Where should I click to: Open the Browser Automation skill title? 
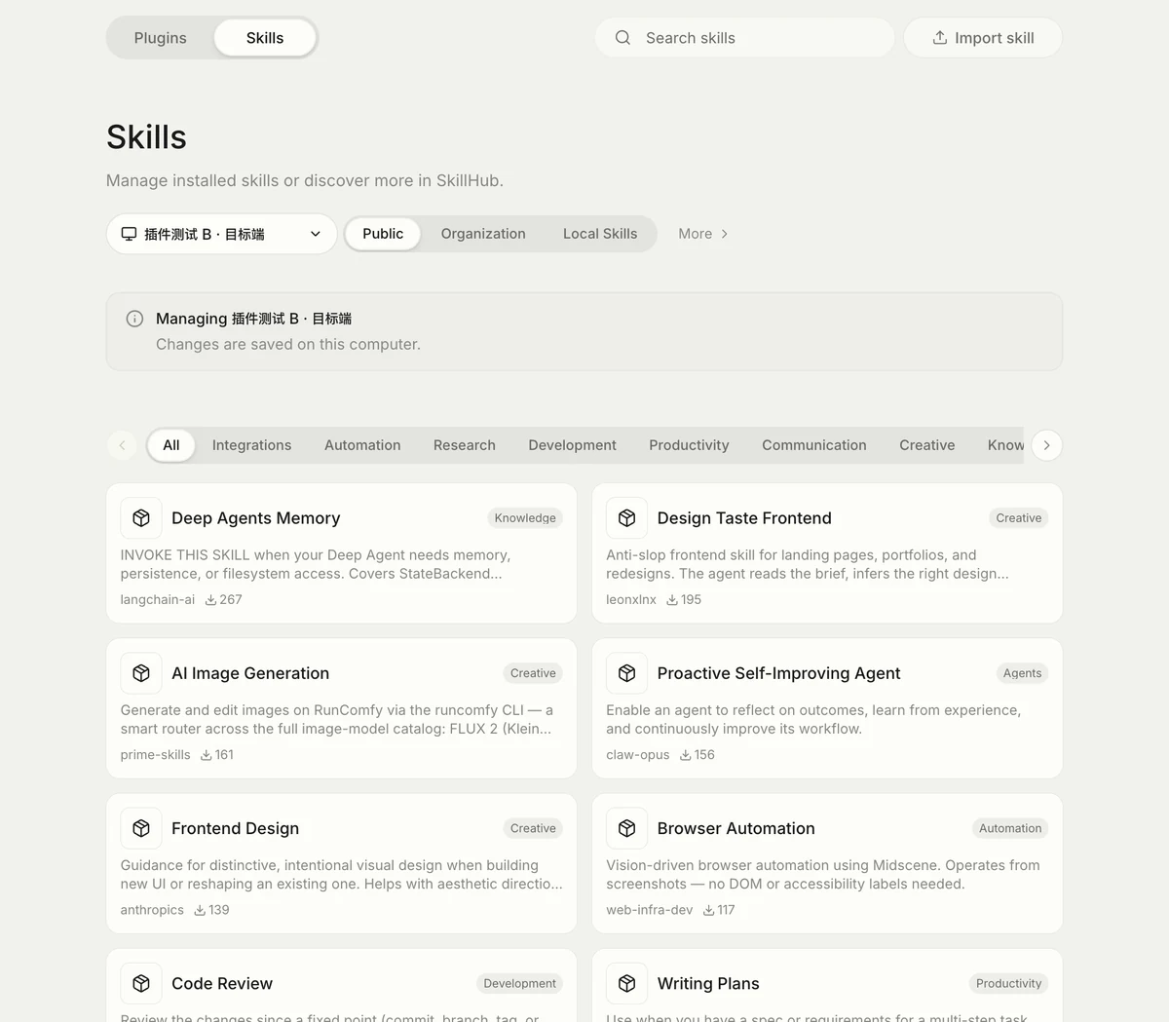pyautogui.click(x=736, y=828)
